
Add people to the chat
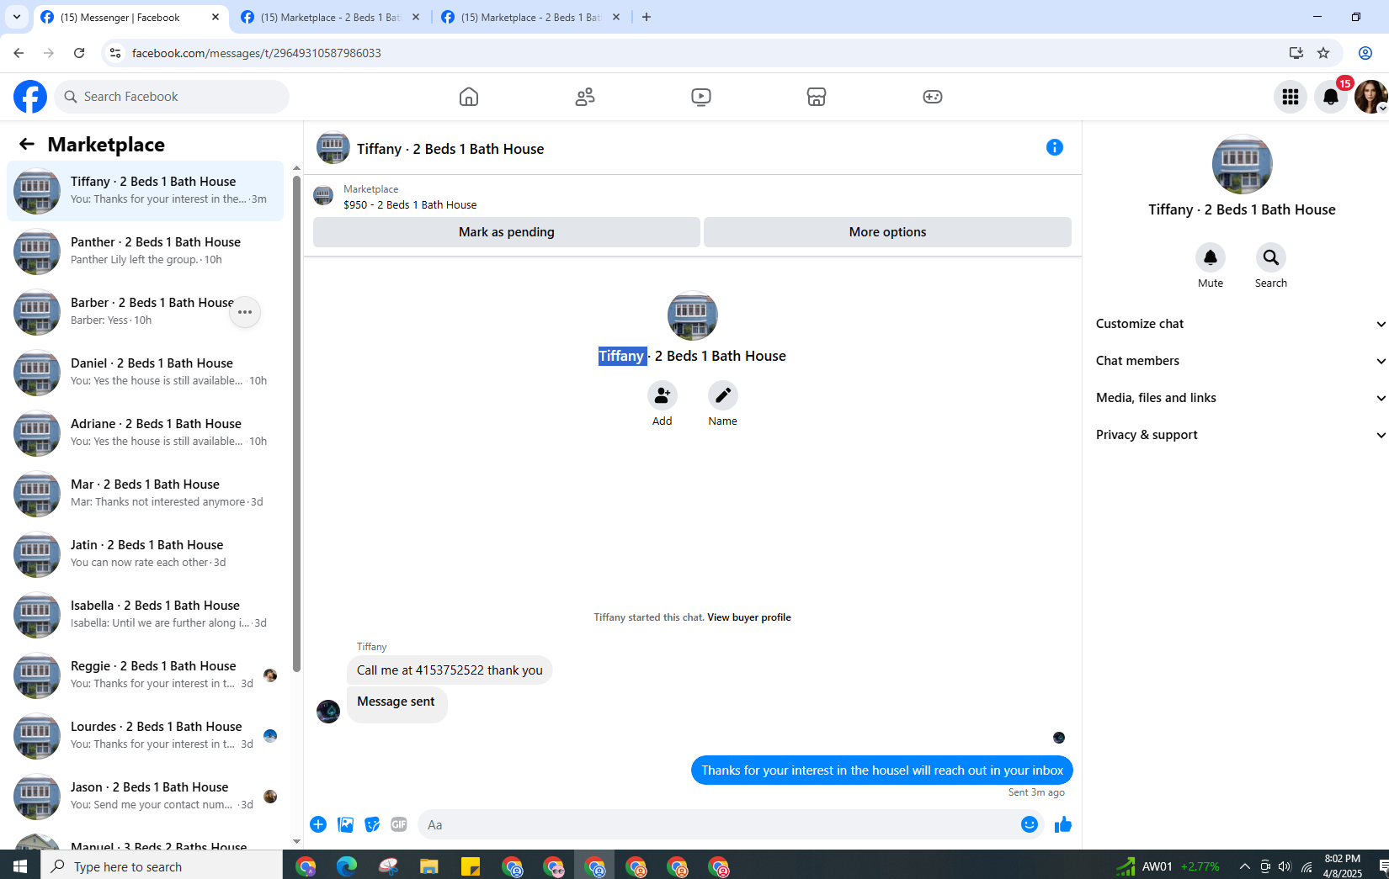pyautogui.click(x=663, y=395)
